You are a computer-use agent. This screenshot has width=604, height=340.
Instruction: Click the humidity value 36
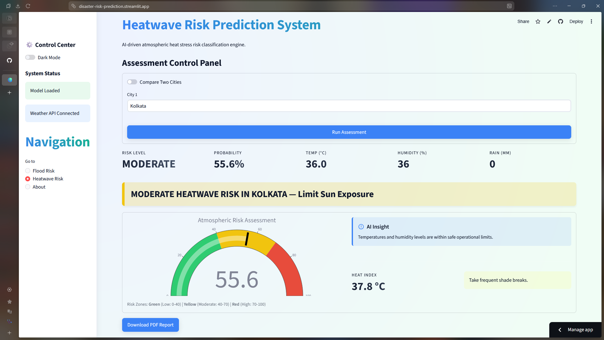pos(403,164)
